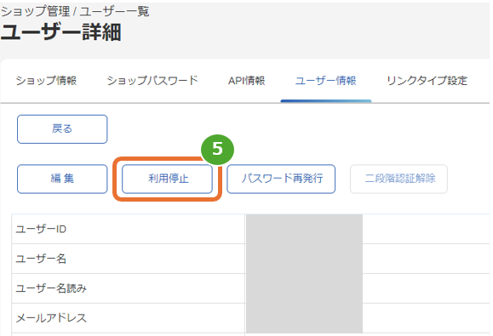Follow the ユーザー一覧 breadcrumb link

pyautogui.click(x=114, y=11)
